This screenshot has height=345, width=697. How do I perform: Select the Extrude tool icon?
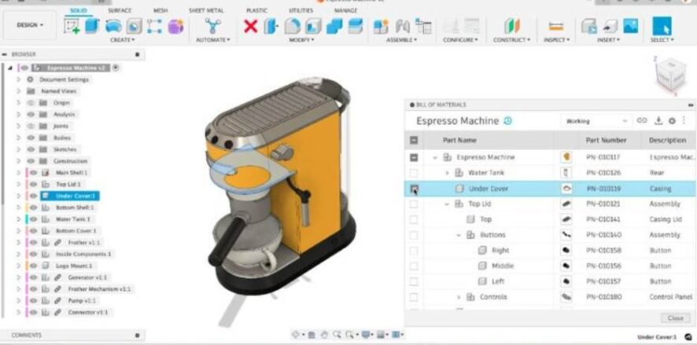(x=92, y=26)
